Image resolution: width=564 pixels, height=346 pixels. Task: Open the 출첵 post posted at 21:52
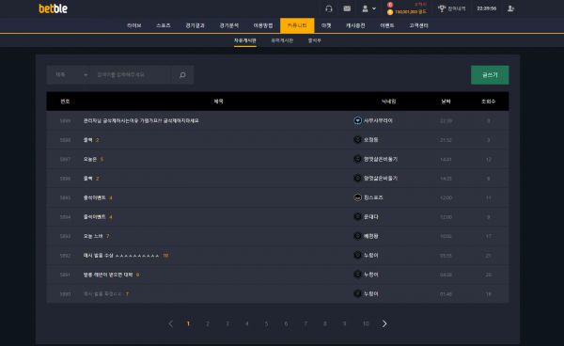click(87, 140)
